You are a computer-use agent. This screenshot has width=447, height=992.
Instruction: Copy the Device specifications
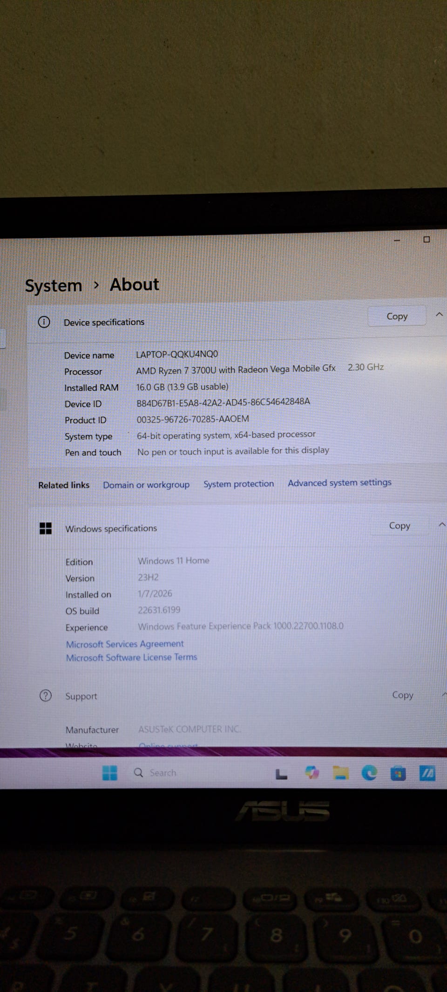[397, 316]
